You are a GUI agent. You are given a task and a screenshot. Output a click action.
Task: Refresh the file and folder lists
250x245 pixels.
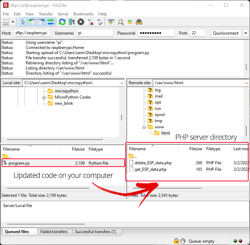pyautogui.click(x=62, y=22)
